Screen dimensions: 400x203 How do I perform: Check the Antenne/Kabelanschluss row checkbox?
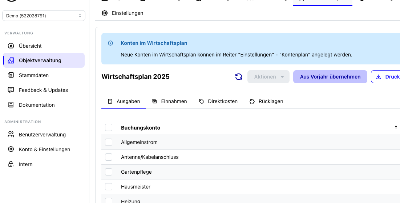pos(109,157)
